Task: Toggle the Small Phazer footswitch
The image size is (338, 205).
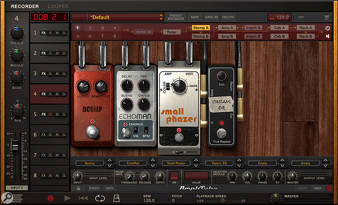Action: [x=179, y=137]
